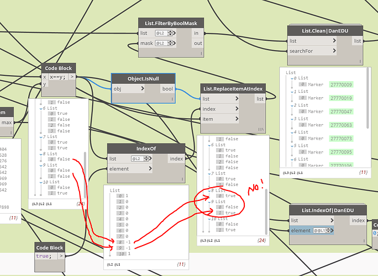Click Marker ID 27770095 link
Viewport: 378px width, 276px height.
click(341, 152)
